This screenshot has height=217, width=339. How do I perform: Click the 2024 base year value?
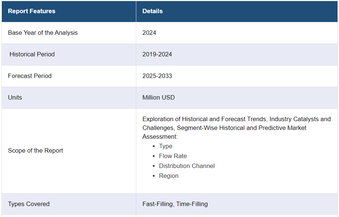(149, 33)
